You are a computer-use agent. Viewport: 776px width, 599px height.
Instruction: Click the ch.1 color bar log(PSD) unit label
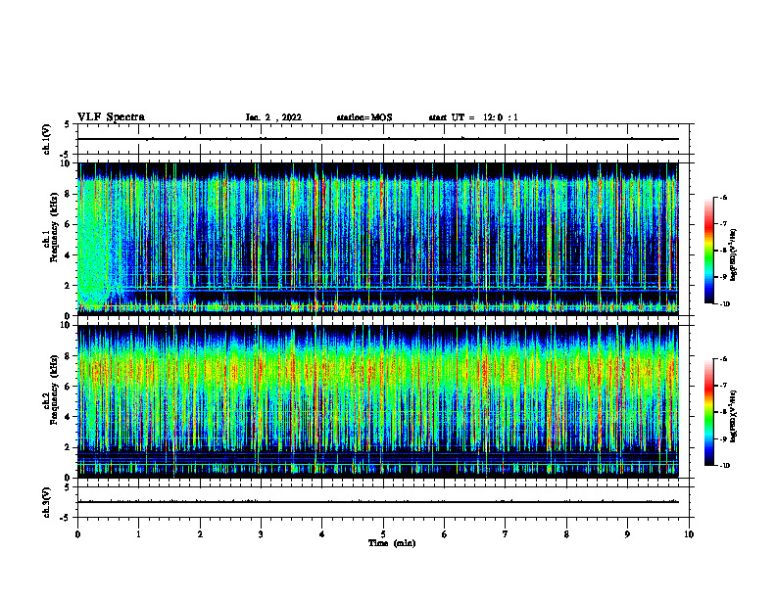(x=735, y=255)
